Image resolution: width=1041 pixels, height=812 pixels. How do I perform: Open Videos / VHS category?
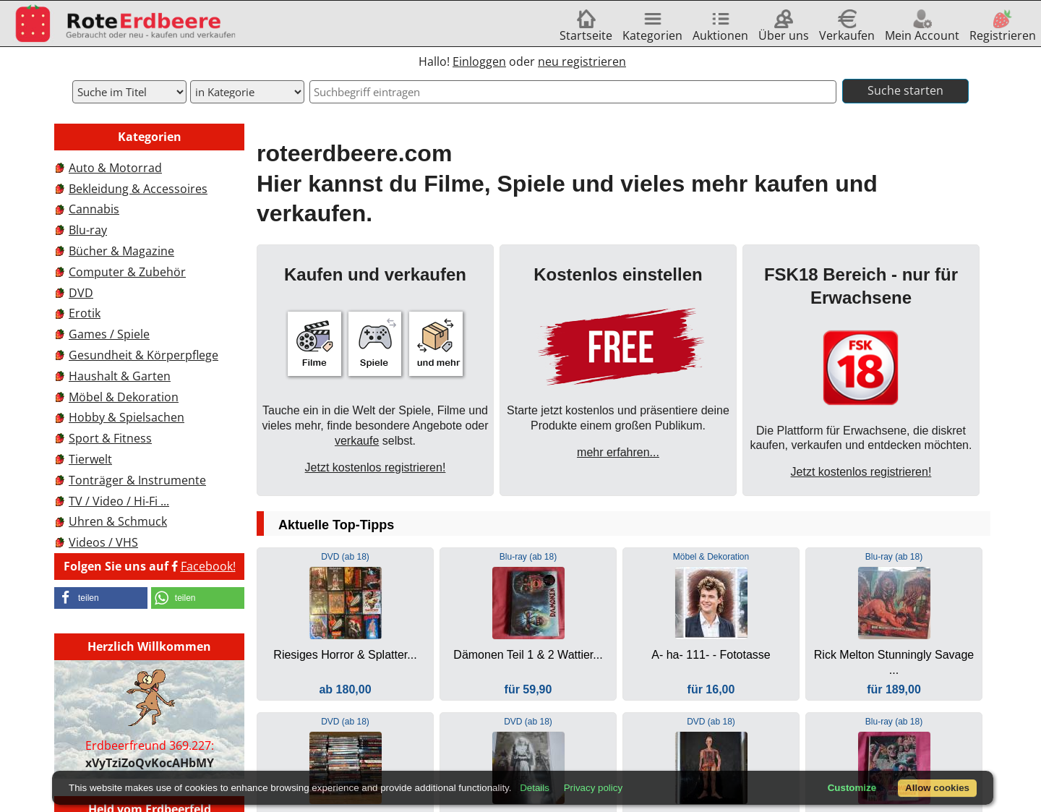[103, 542]
